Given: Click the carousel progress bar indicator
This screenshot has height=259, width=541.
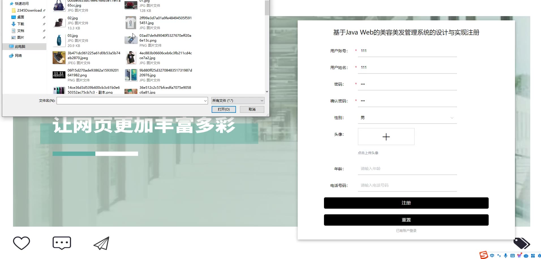Looking at the screenshot, I should tap(95, 154).
